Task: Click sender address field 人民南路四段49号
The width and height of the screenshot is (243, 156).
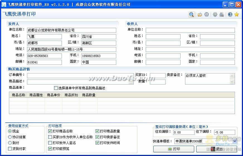Action: pyautogui.click(x=71, y=49)
